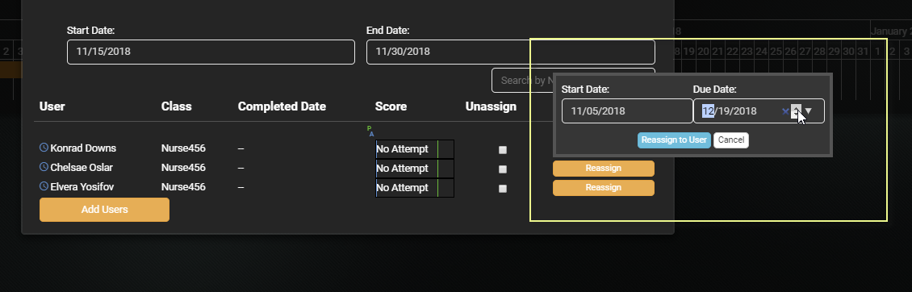Cancel the reassign popup
The image size is (912, 292).
(731, 140)
